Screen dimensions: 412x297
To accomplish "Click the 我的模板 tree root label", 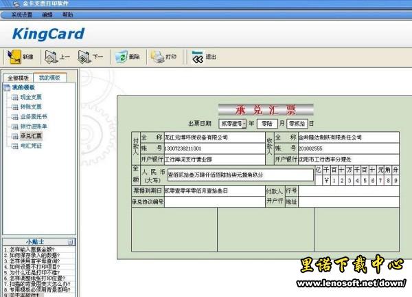I will (23, 87).
